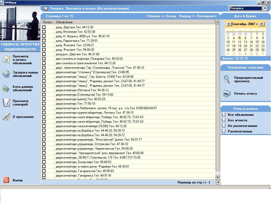Select September 30 in the calendar
The height and width of the screenshot is (203, 271).
point(263,50)
